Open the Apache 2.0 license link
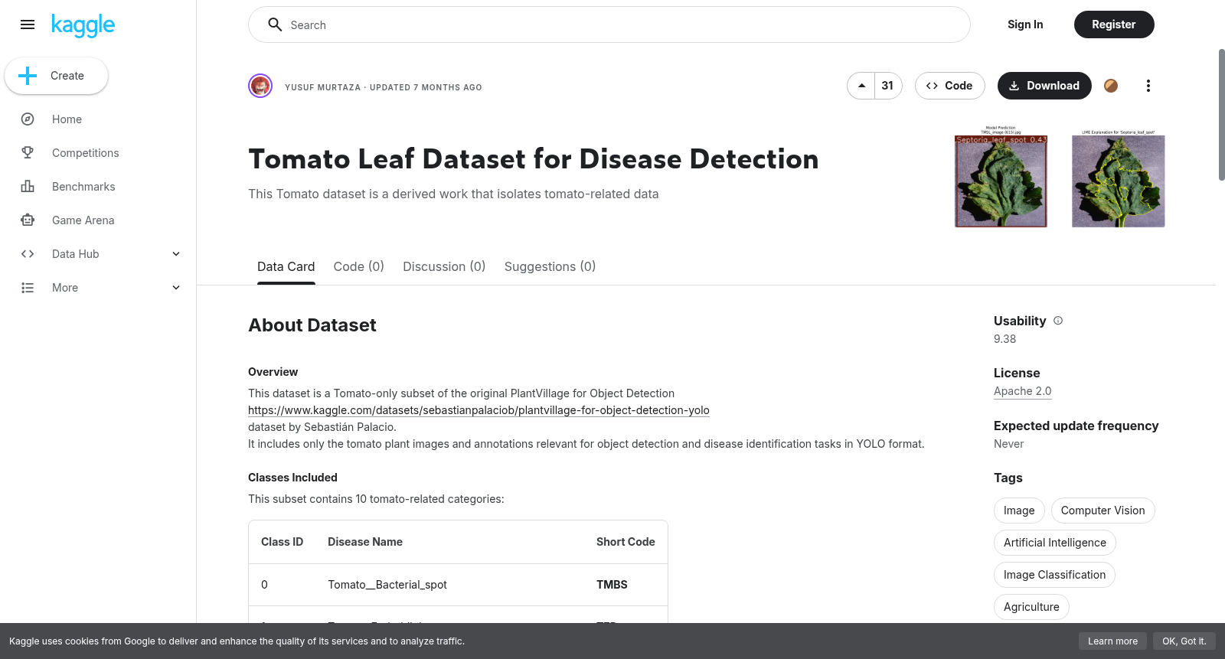 [x=1022, y=391]
